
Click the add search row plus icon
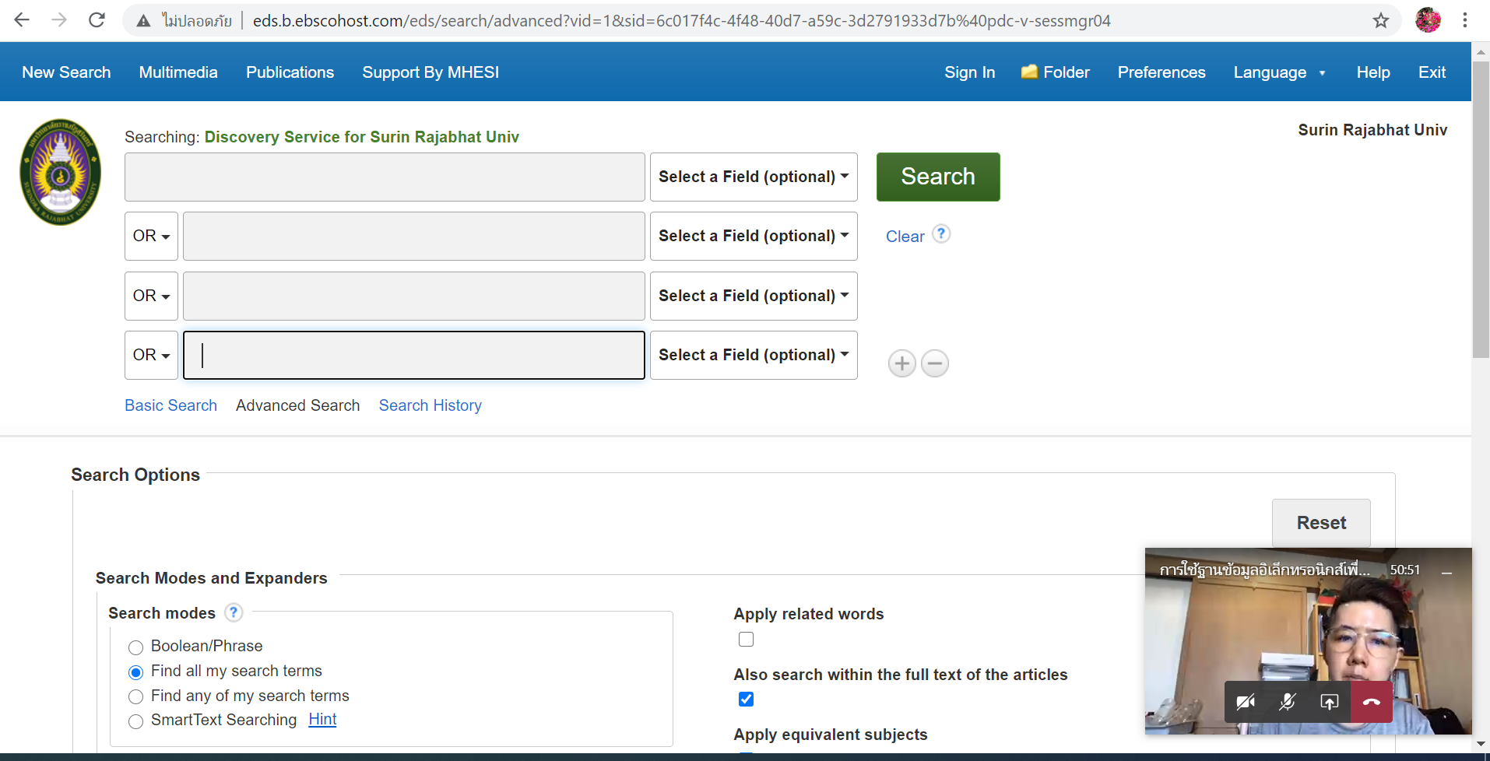[x=901, y=363]
